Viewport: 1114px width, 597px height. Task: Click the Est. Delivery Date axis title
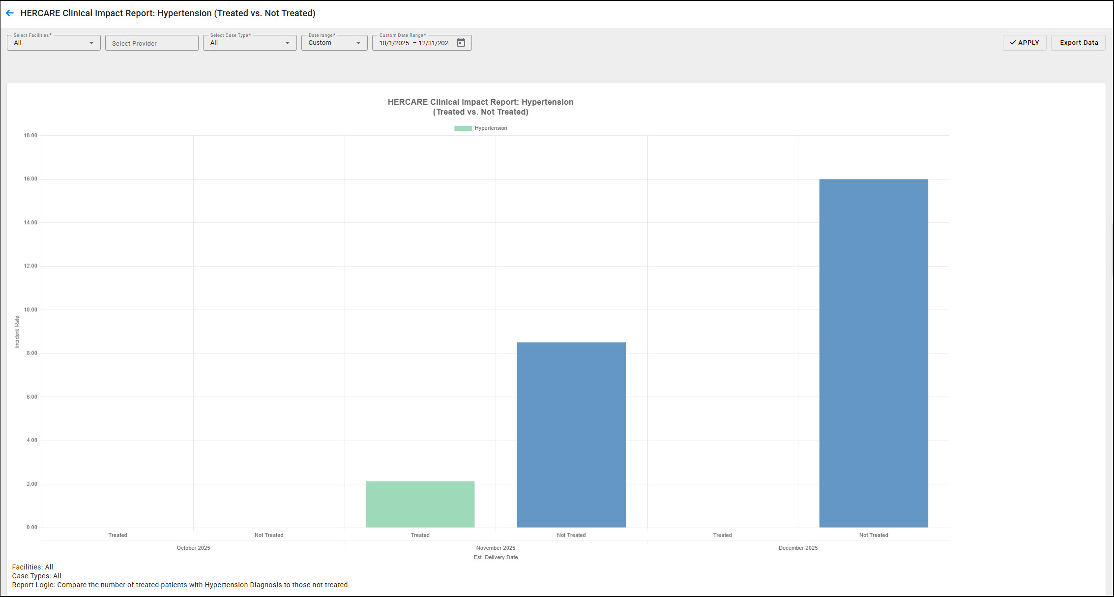pyautogui.click(x=496, y=557)
